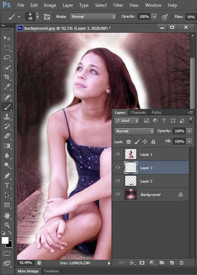This screenshot has width=197, height=275.
Task: Filter for adjustment layers icon
Action: pos(155,121)
